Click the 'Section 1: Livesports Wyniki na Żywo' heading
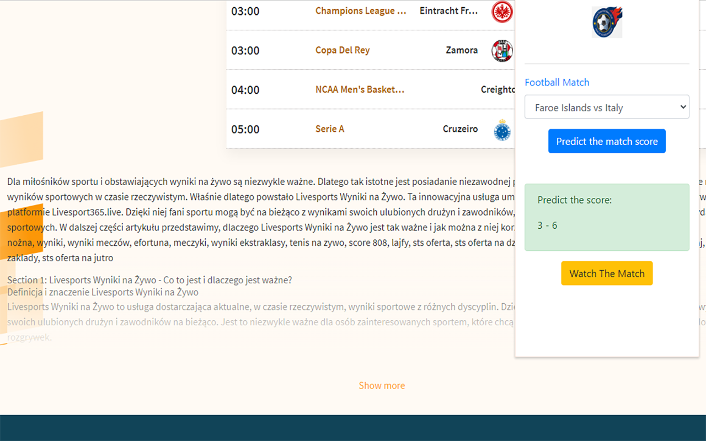This screenshot has width=706, height=441. 149,280
